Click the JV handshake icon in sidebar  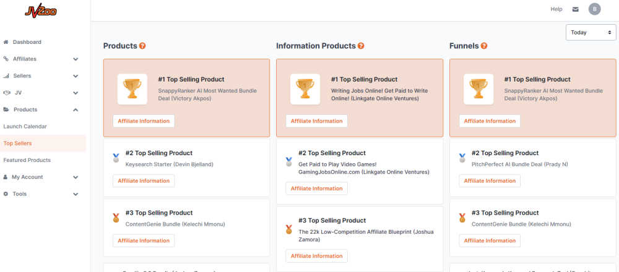tap(6, 93)
